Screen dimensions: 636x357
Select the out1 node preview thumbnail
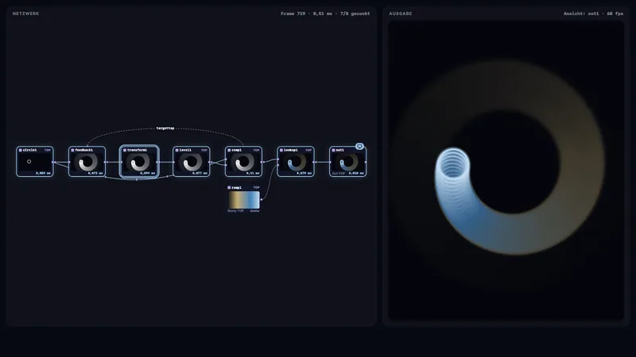click(x=348, y=162)
